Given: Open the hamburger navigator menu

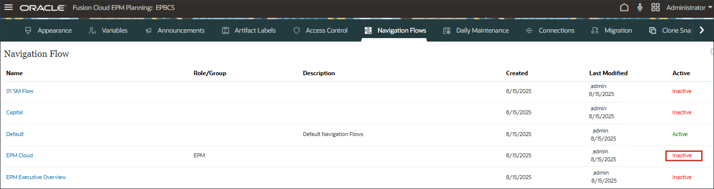Looking at the screenshot, I should 8,8.
